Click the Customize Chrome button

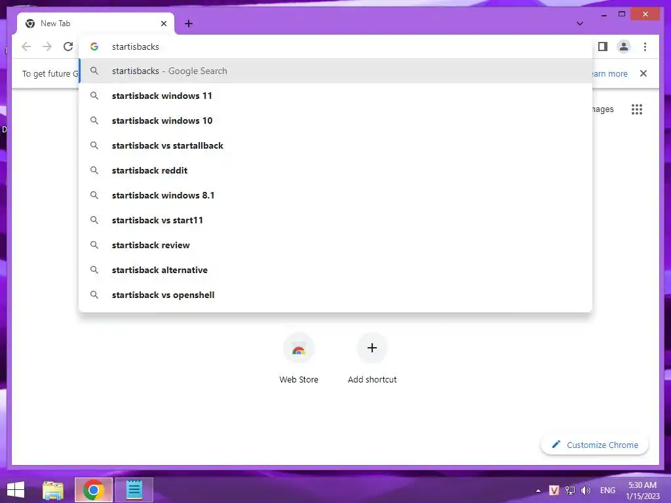(x=594, y=445)
